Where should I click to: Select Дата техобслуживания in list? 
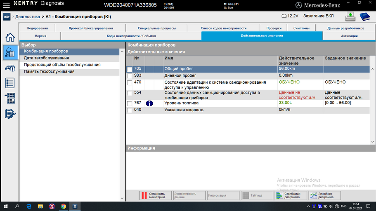[69, 58]
